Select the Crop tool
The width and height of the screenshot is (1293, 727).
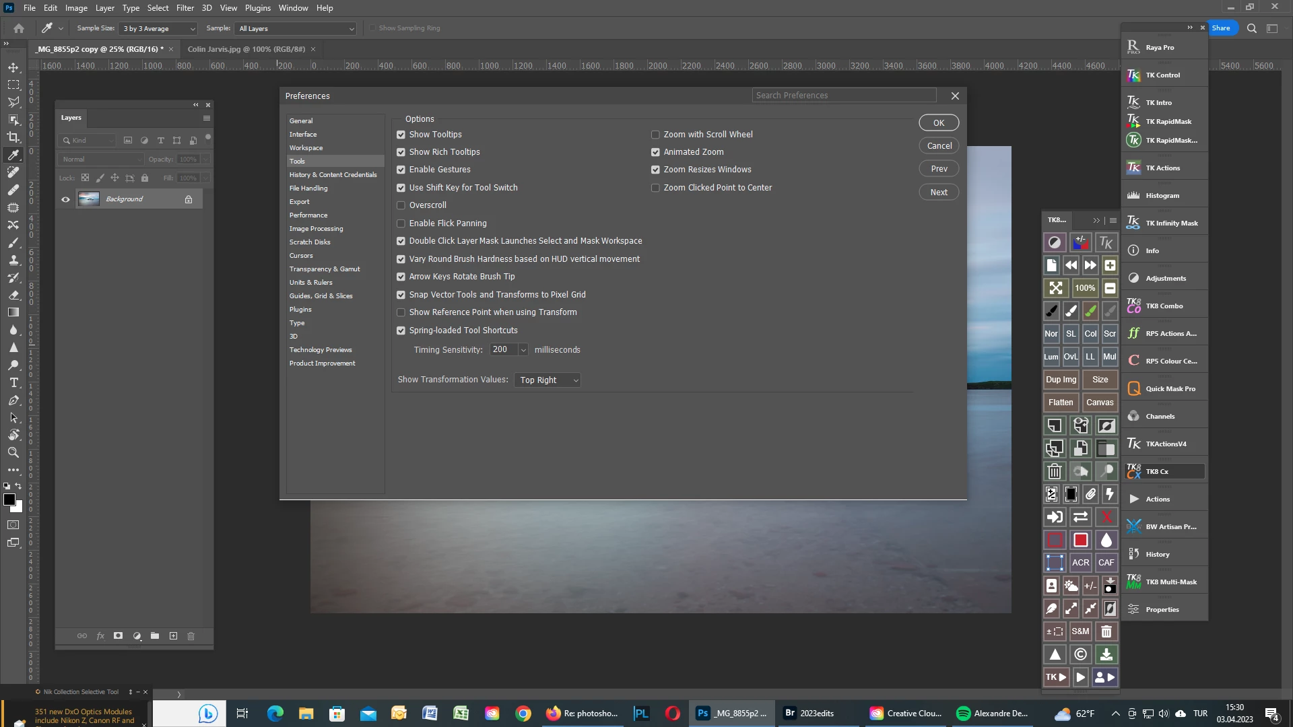click(13, 137)
